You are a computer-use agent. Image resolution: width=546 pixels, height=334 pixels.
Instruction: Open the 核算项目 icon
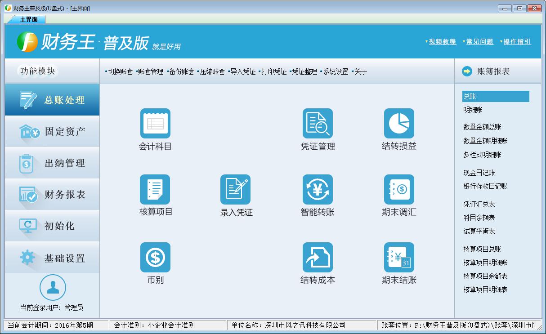[x=155, y=189]
